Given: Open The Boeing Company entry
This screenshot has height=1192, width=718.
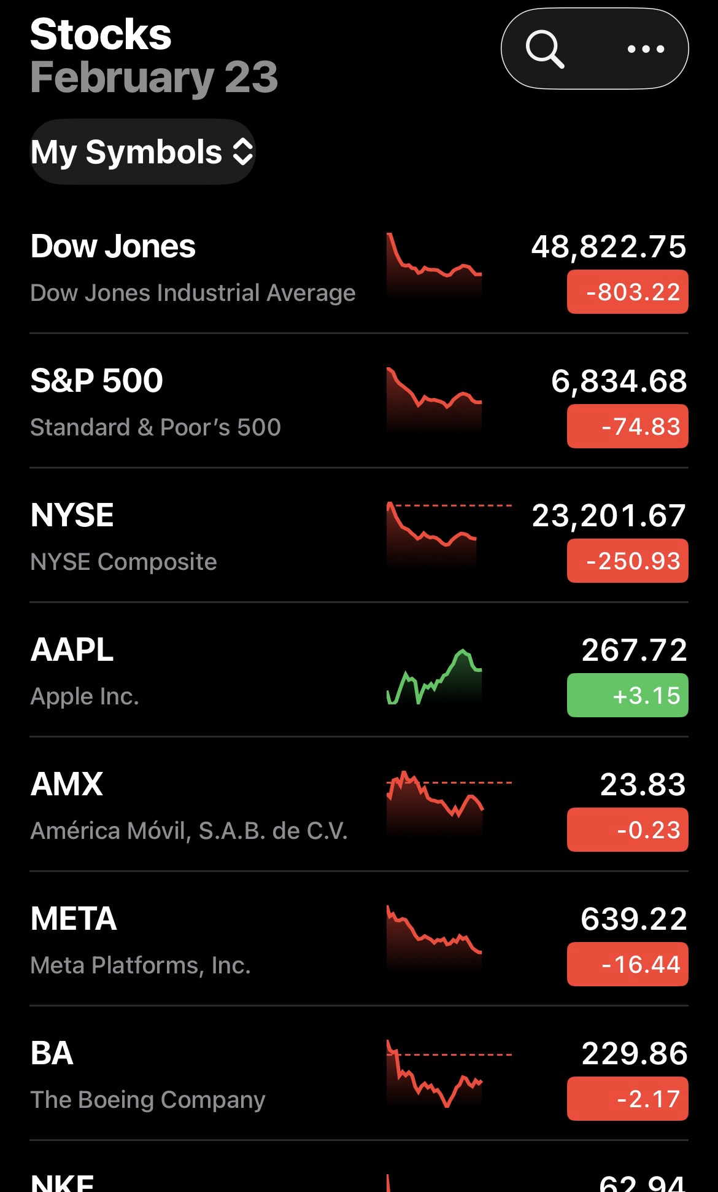Looking at the screenshot, I should click(x=148, y=1099).
